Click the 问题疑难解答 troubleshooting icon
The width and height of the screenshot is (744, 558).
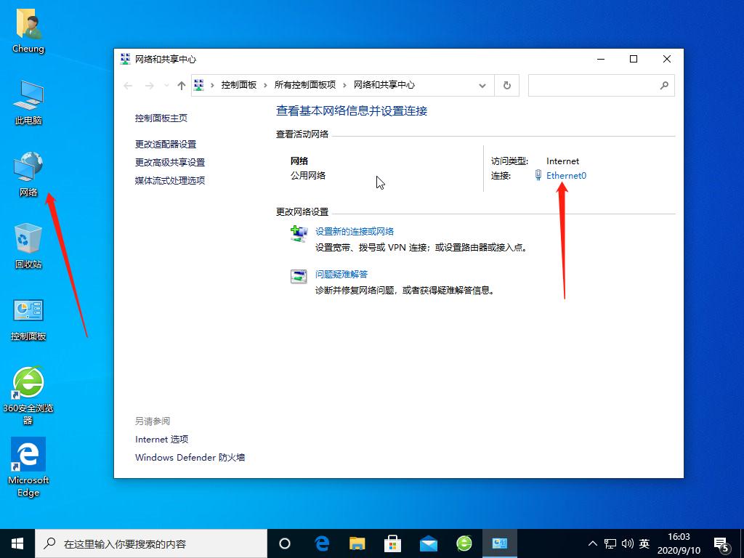(x=298, y=275)
